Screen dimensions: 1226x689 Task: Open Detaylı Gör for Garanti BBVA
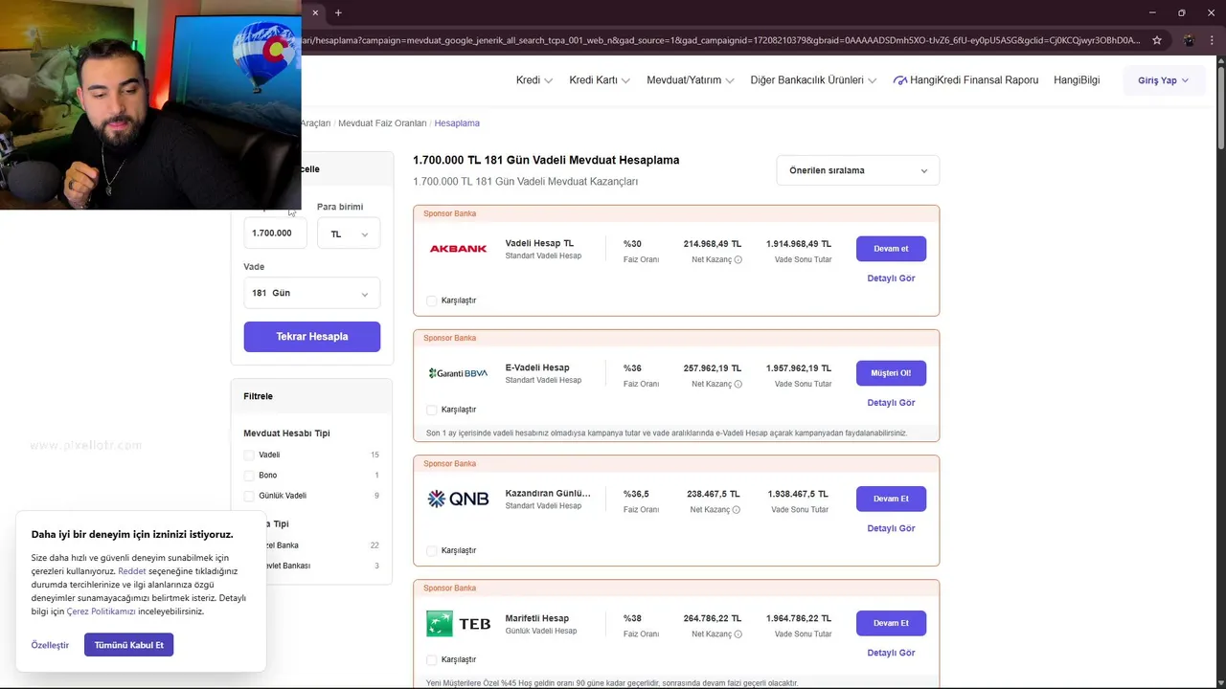pyautogui.click(x=891, y=403)
